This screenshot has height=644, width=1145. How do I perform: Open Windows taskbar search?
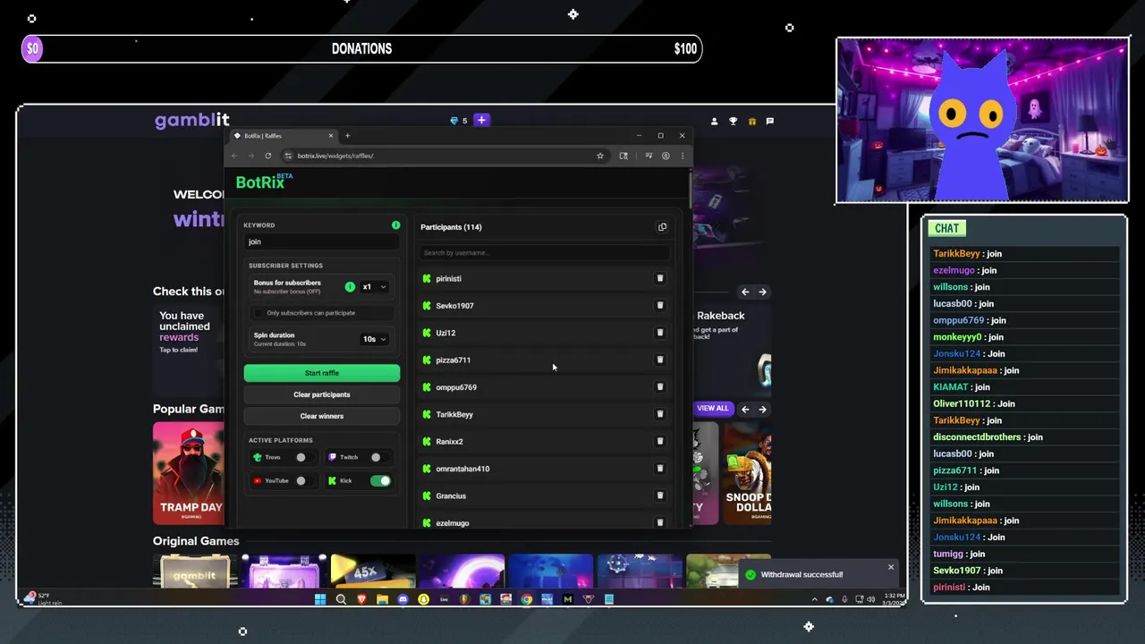click(341, 599)
